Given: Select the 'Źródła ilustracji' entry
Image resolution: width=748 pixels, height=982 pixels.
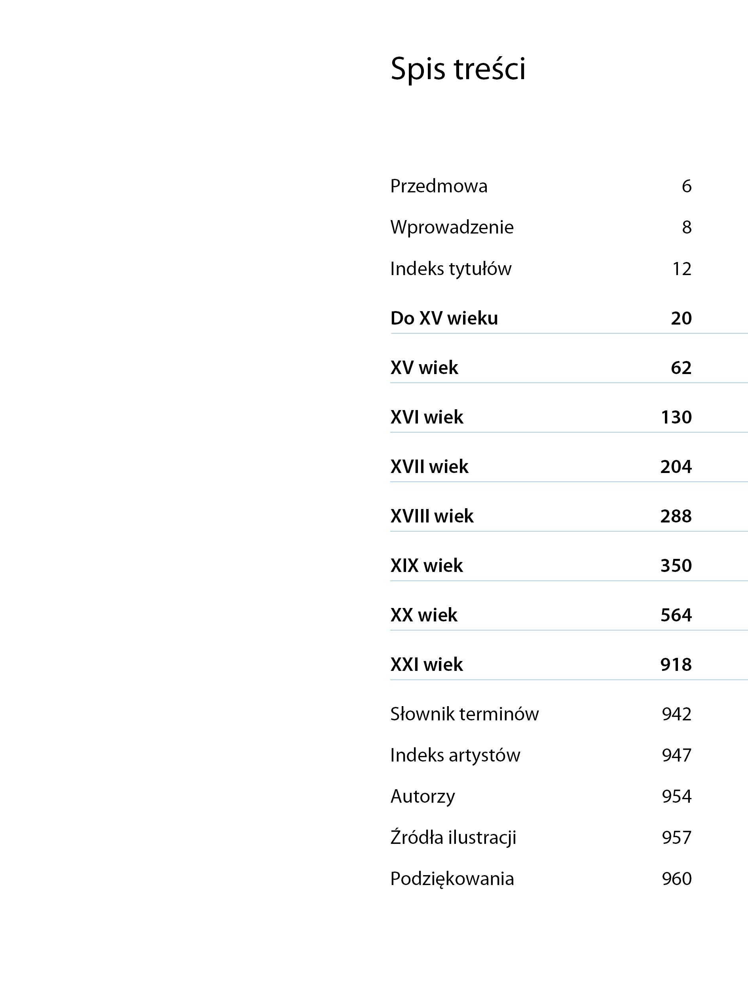Looking at the screenshot, I should click(453, 837).
